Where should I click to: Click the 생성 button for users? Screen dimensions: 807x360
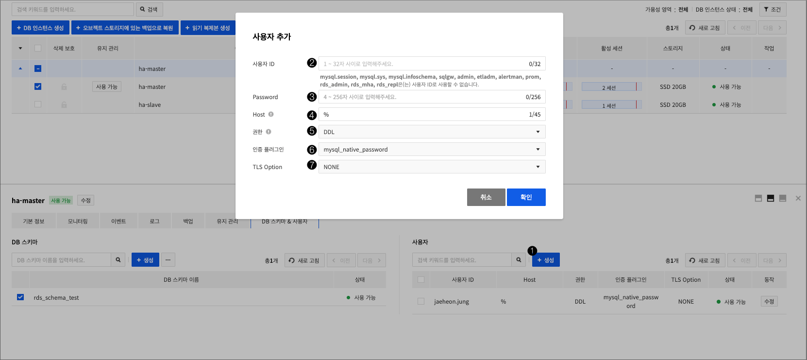[546, 260]
